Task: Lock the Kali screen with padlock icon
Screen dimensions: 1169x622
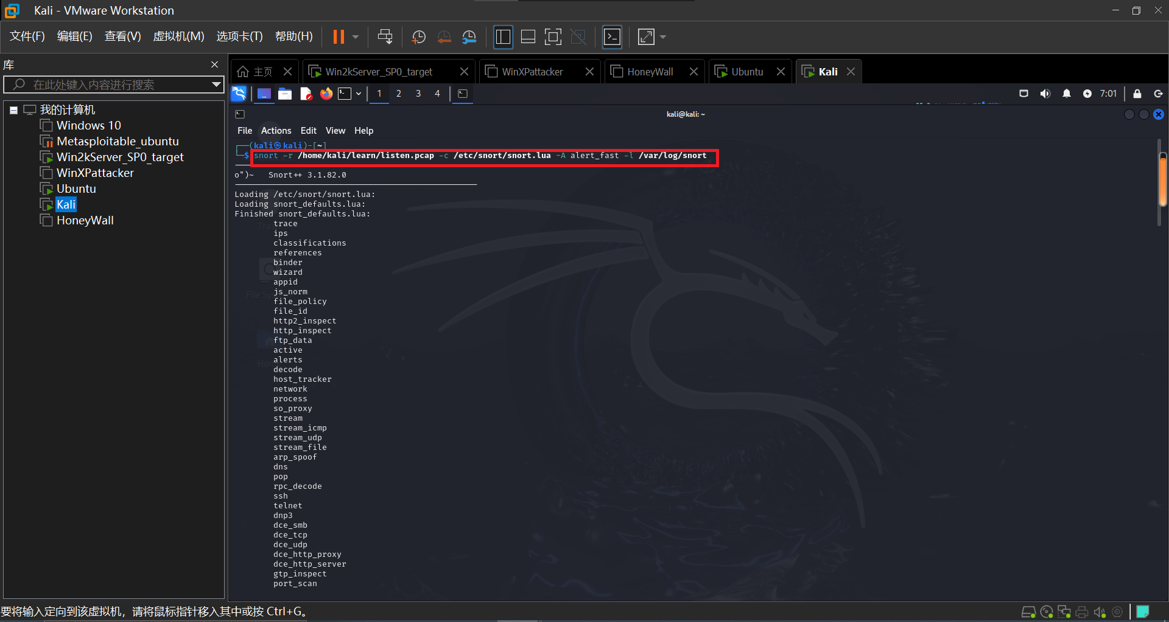Action: pos(1137,94)
